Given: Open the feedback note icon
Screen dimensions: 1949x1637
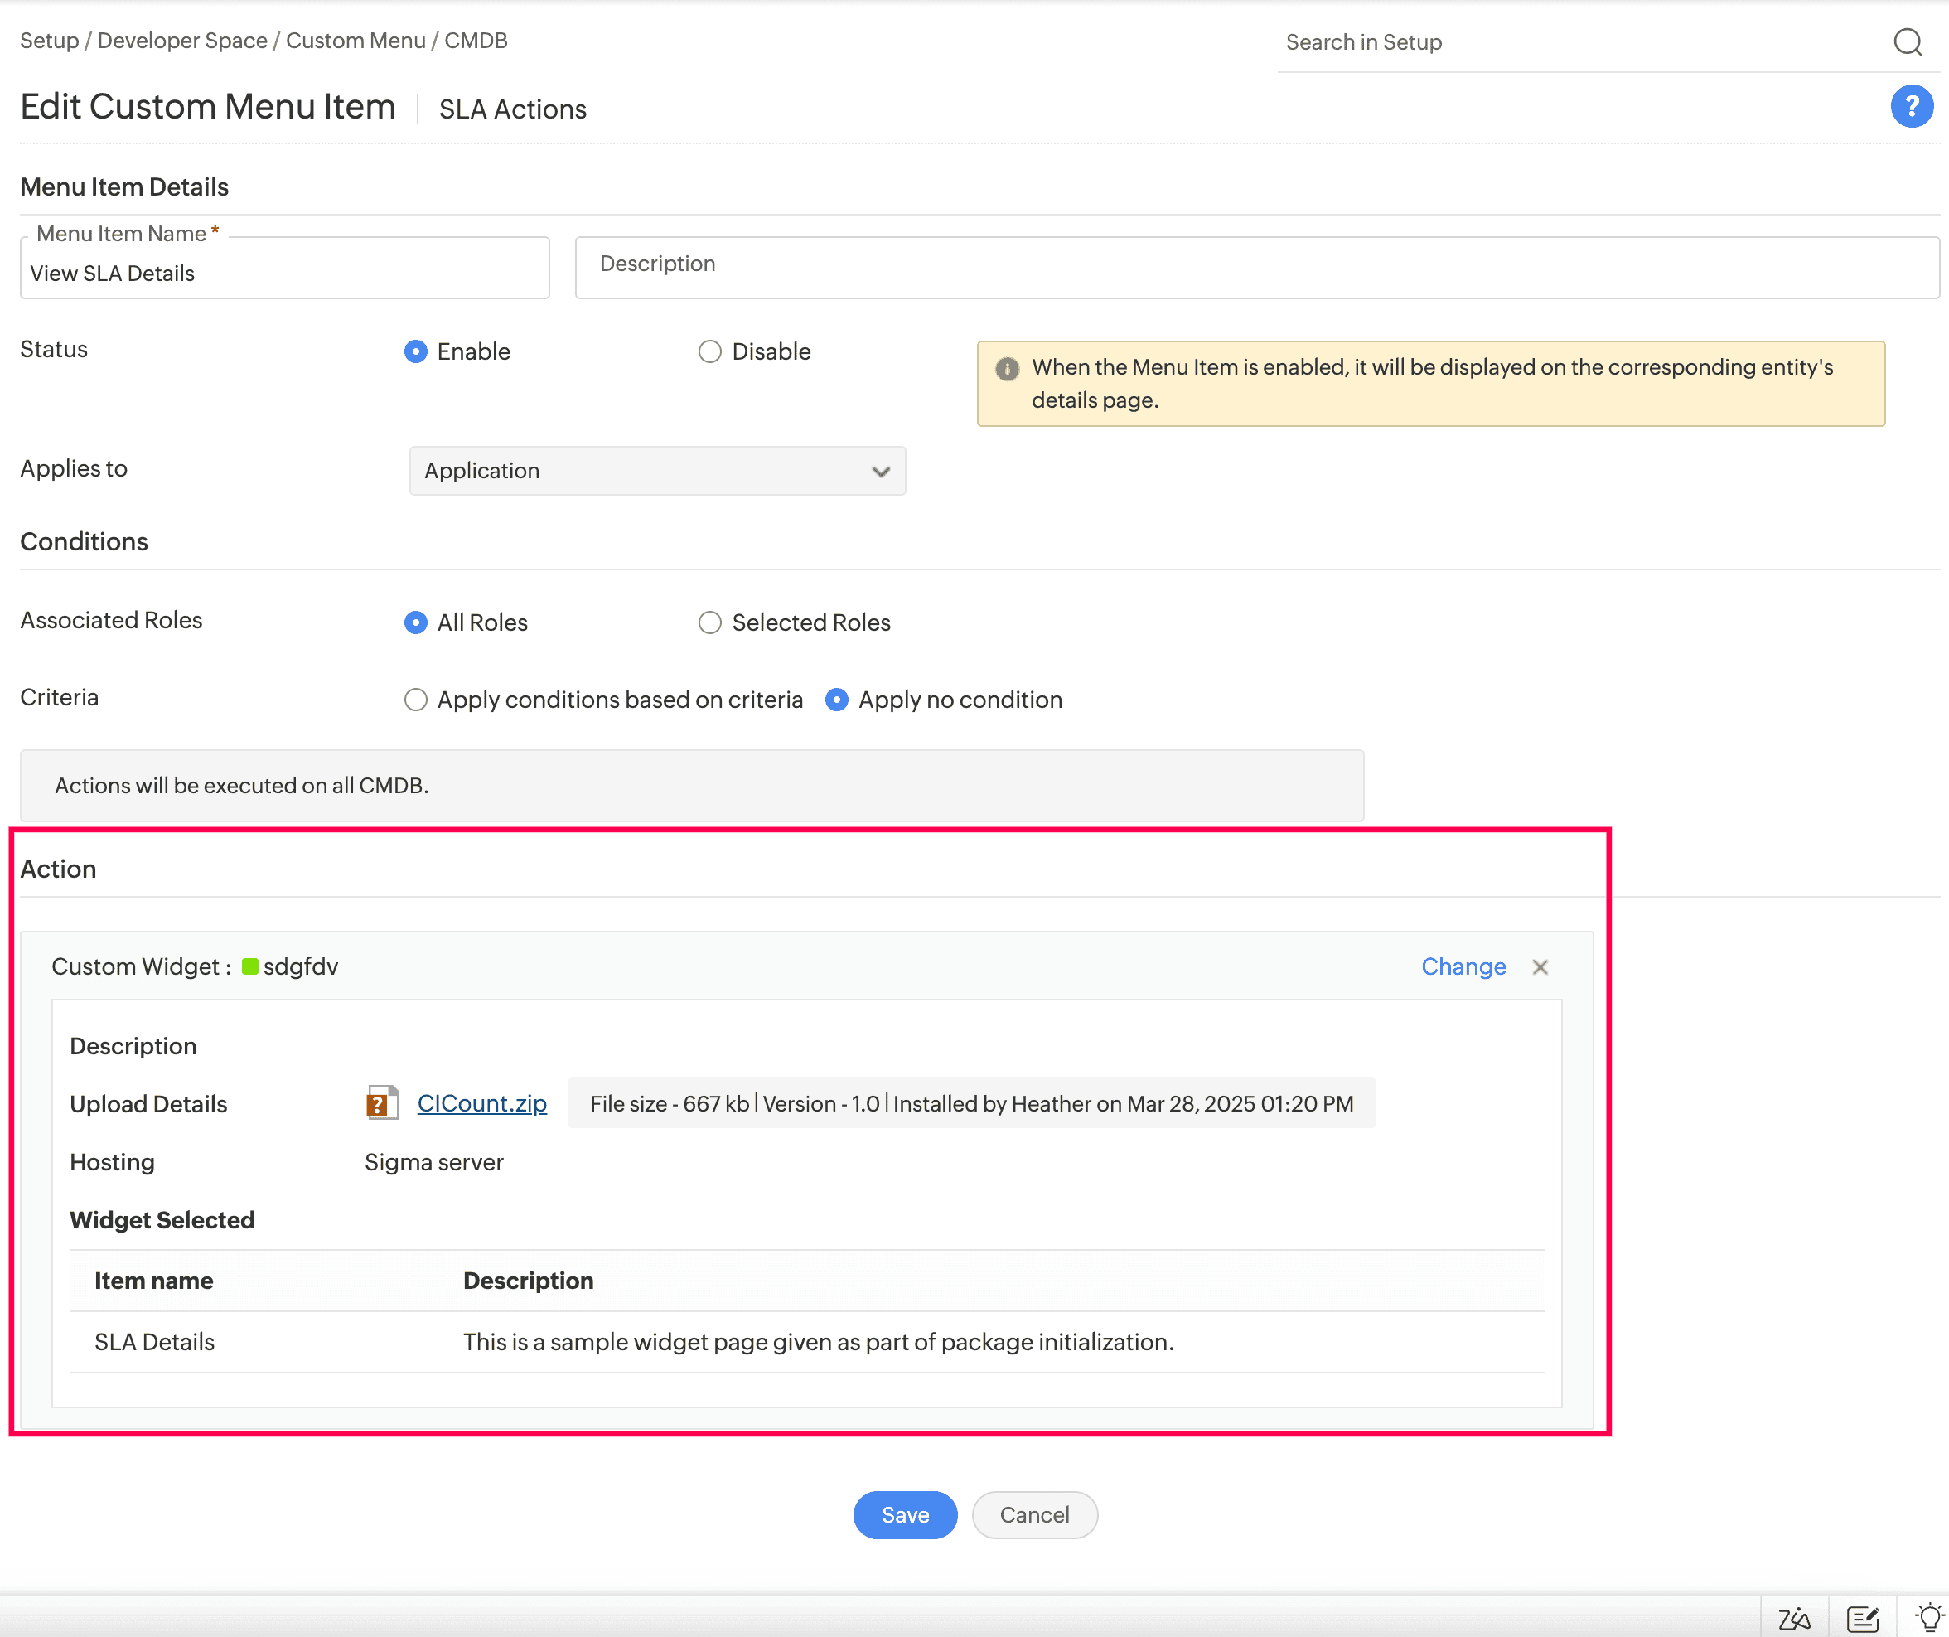Looking at the screenshot, I should (1863, 1615).
